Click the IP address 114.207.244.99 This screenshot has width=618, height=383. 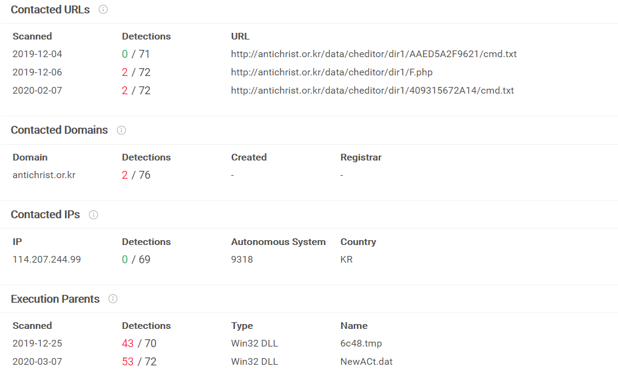pos(47,260)
